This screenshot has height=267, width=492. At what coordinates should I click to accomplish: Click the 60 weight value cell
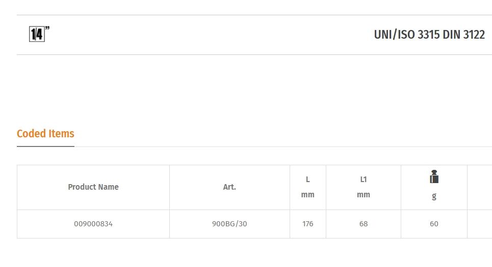pyautogui.click(x=434, y=224)
